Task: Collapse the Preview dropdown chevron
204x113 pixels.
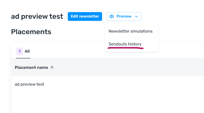Action: click(136, 17)
